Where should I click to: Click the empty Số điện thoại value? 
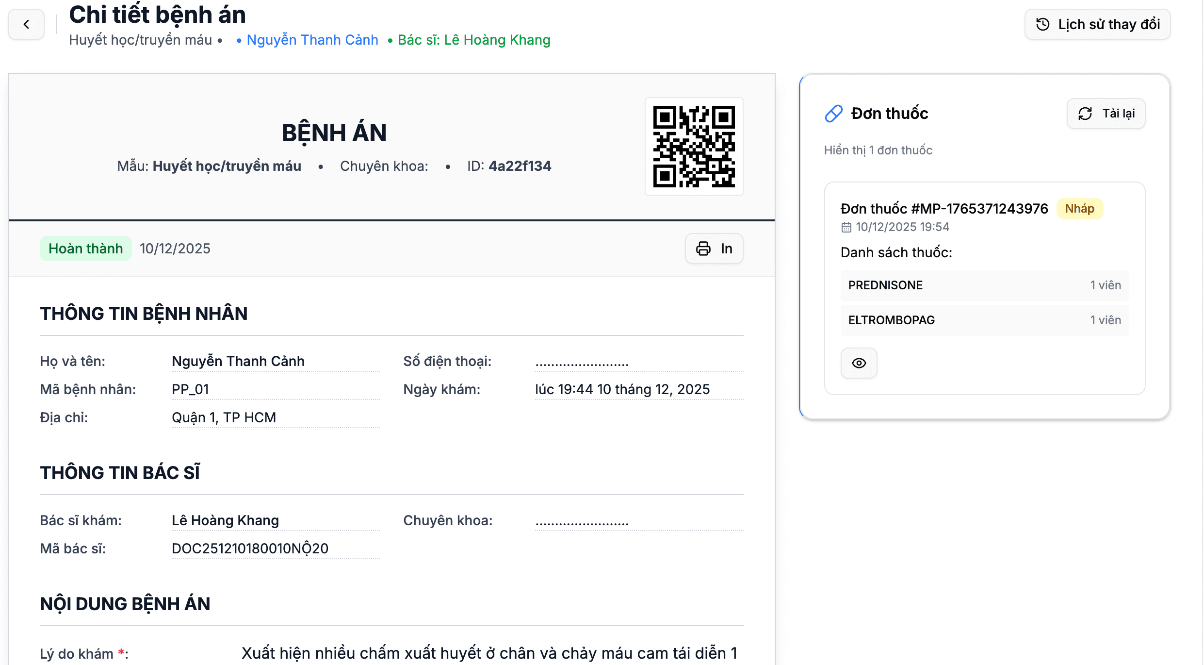pyautogui.click(x=639, y=362)
